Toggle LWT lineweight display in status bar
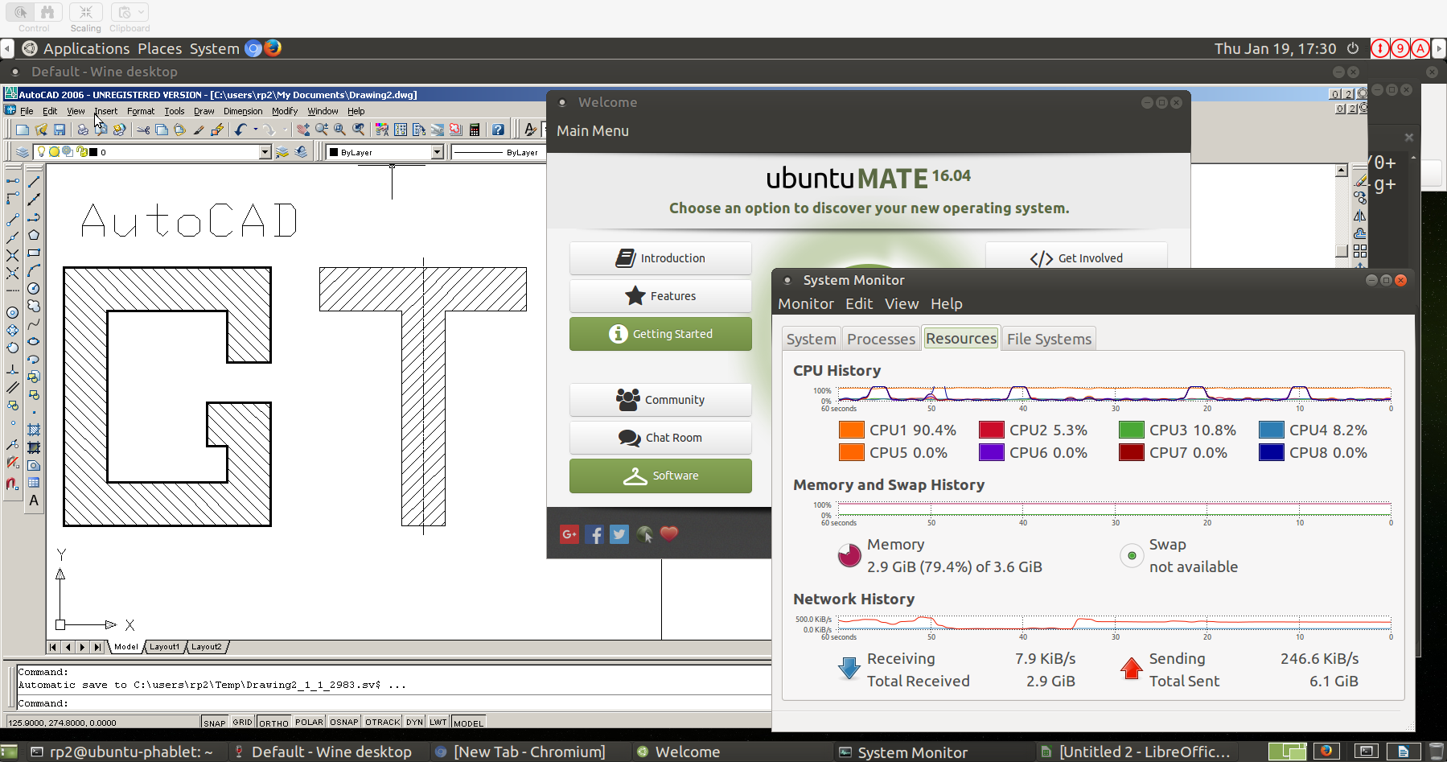The image size is (1447, 762). (438, 723)
